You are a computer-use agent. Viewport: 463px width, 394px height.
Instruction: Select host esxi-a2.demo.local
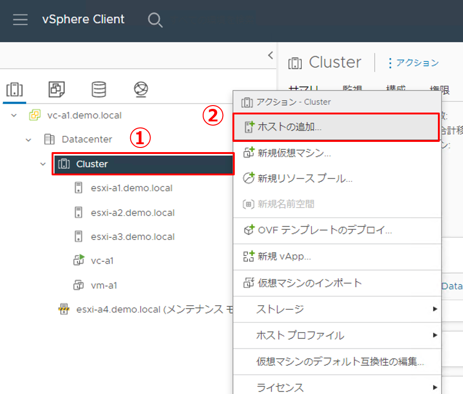(132, 213)
